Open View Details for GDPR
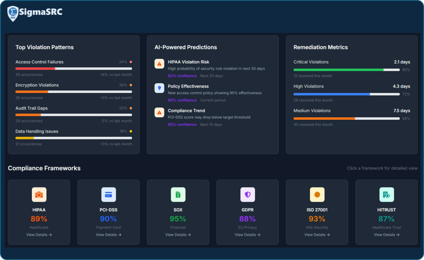This screenshot has width=424, height=260. (248, 235)
